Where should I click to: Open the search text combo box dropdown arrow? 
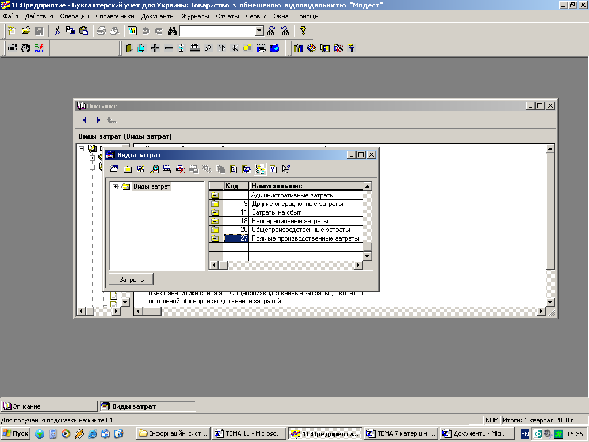pos(259,31)
